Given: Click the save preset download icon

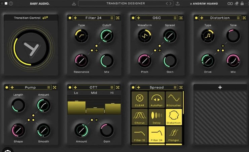Looking at the screenshot, I should (x=74, y=3).
